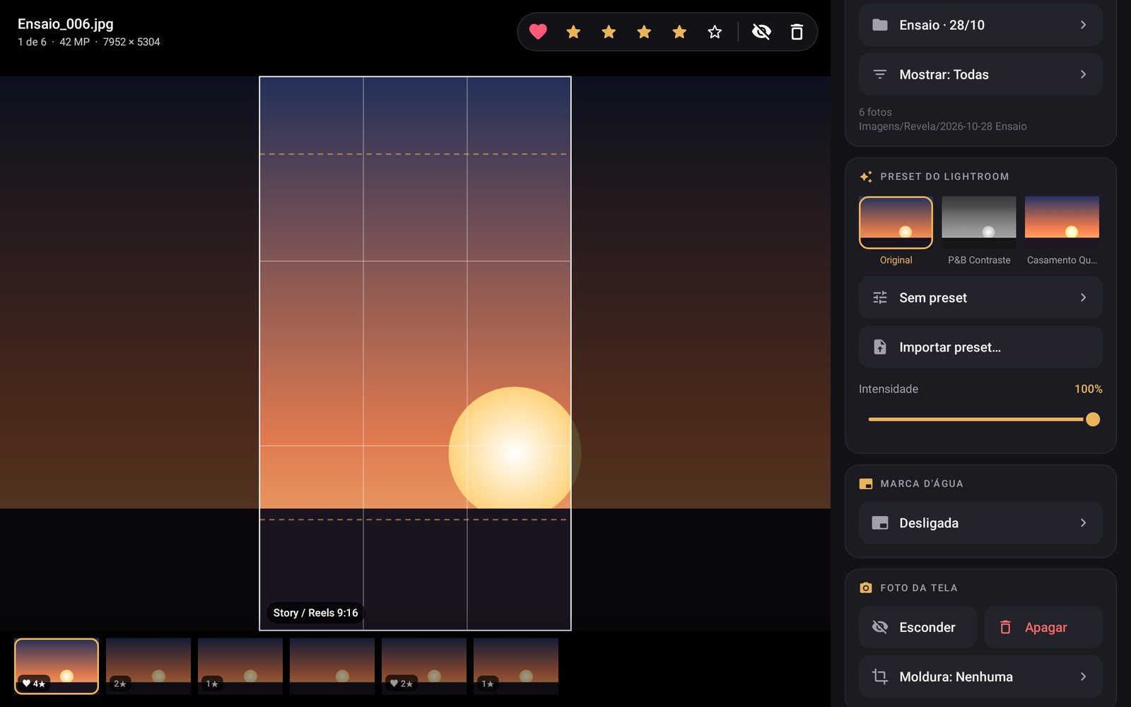
Task: Set rating to four stars
Action: coord(679,32)
